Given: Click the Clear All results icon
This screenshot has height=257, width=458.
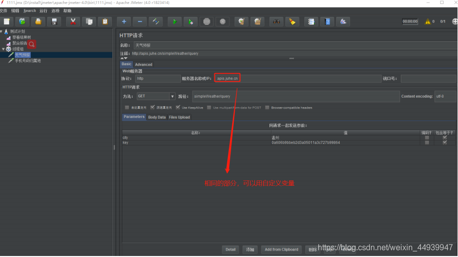Looking at the screenshot, I should (x=257, y=21).
